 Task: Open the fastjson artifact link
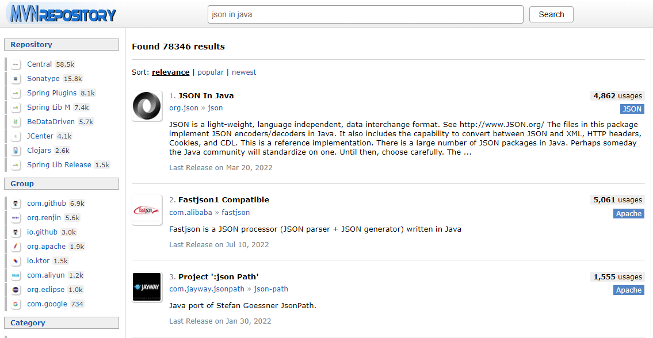[x=236, y=213]
